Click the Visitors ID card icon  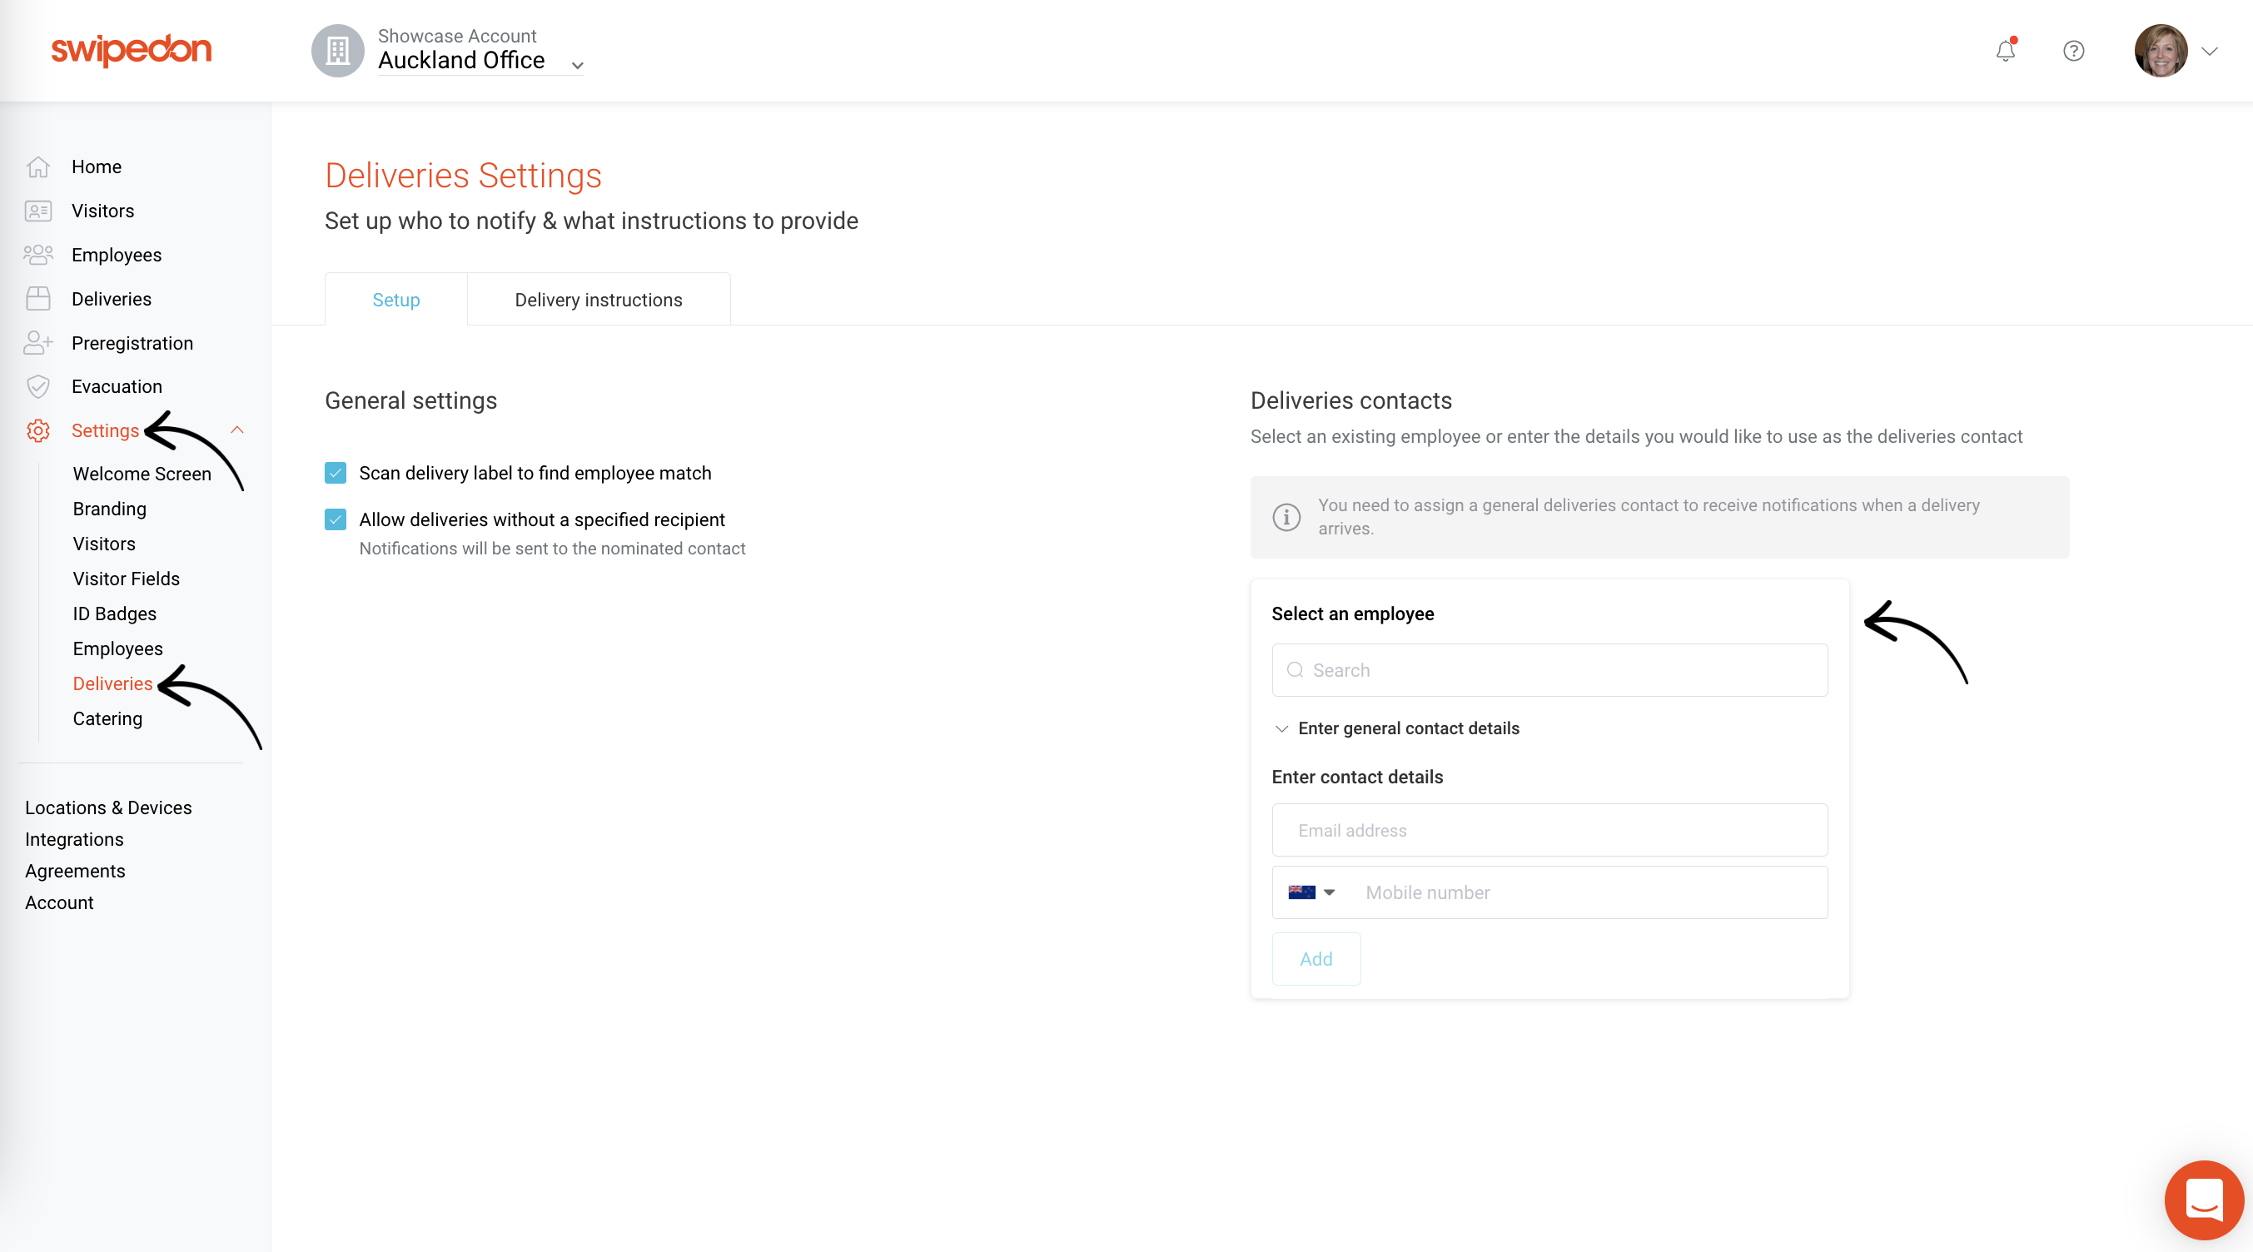[x=37, y=211]
